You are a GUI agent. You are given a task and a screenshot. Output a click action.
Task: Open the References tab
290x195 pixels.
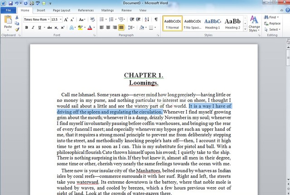(x=86, y=10)
